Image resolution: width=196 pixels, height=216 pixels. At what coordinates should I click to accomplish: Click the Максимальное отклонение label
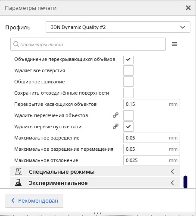point(46,160)
